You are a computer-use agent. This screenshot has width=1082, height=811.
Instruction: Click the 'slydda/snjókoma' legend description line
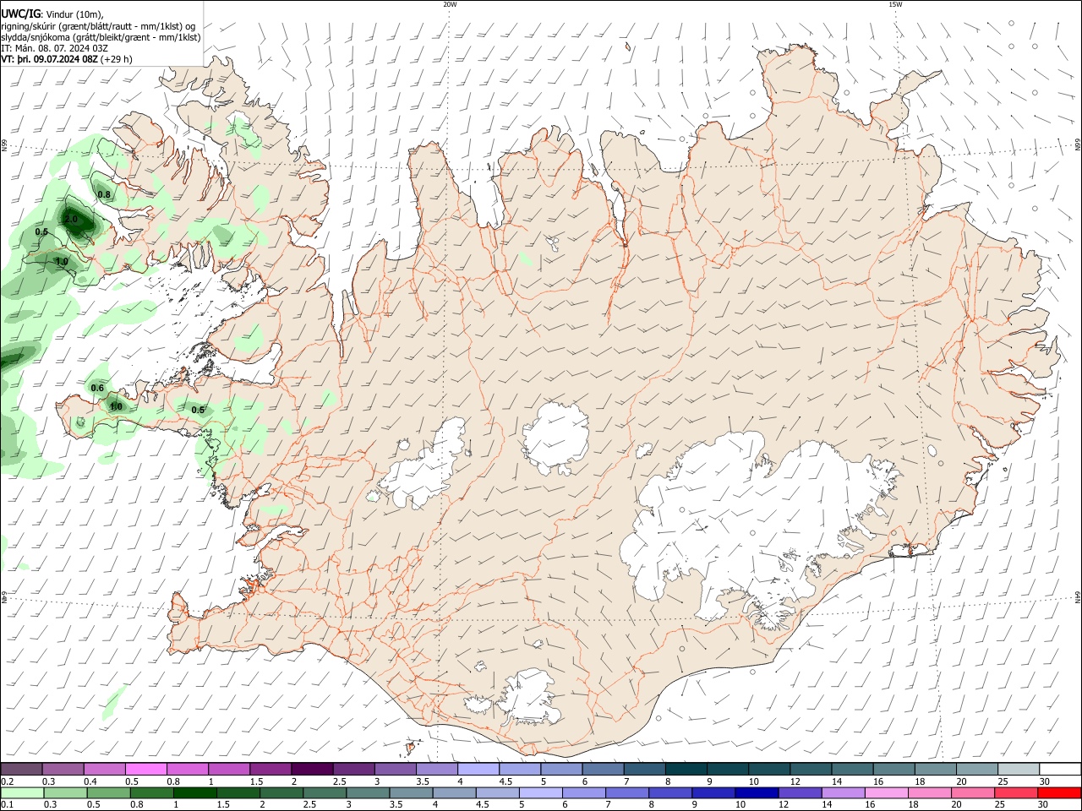click(101, 37)
